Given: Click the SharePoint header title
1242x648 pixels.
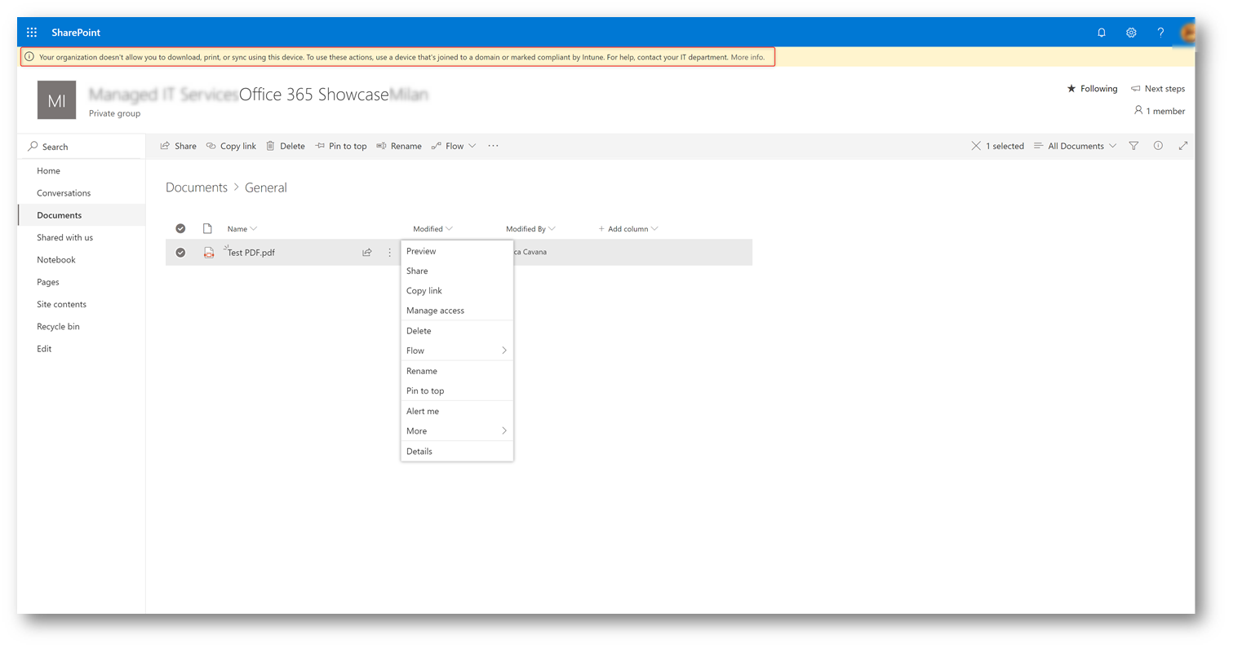Looking at the screenshot, I should point(76,33).
